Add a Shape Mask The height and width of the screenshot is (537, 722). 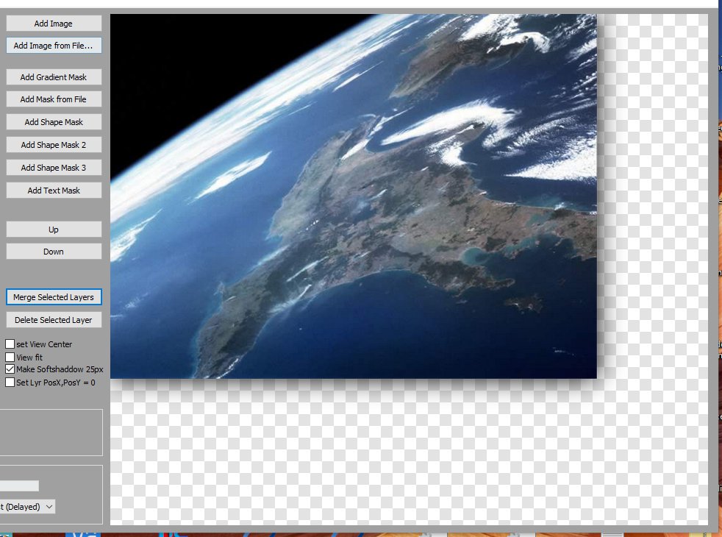click(x=54, y=122)
